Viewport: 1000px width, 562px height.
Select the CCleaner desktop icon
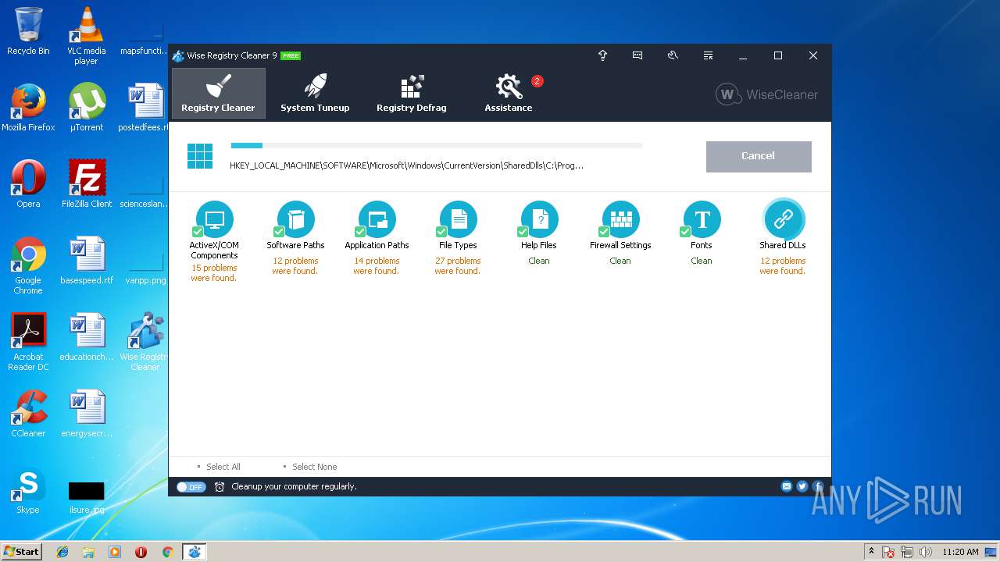point(28,414)
